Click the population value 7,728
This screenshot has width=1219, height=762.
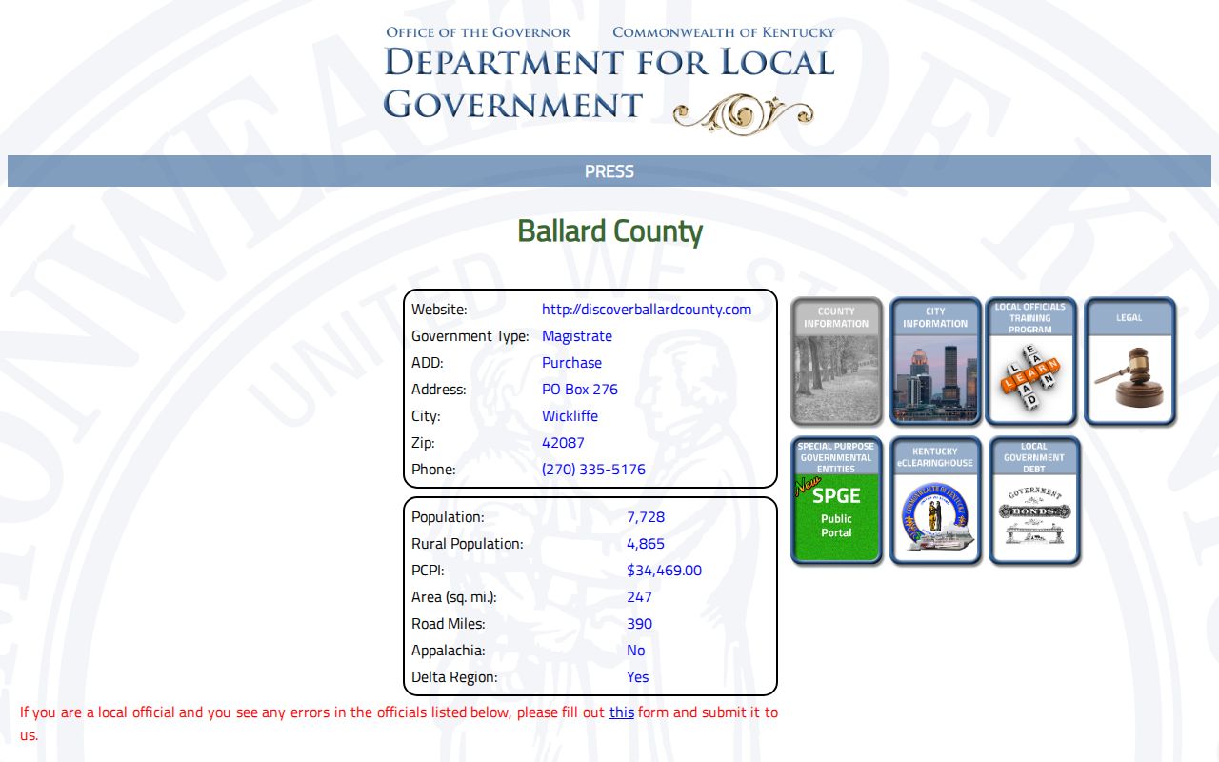pos(646,517)
